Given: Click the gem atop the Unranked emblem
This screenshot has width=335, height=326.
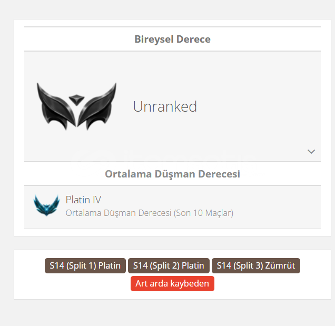Looking at the screenshot, I should point(76,100).
